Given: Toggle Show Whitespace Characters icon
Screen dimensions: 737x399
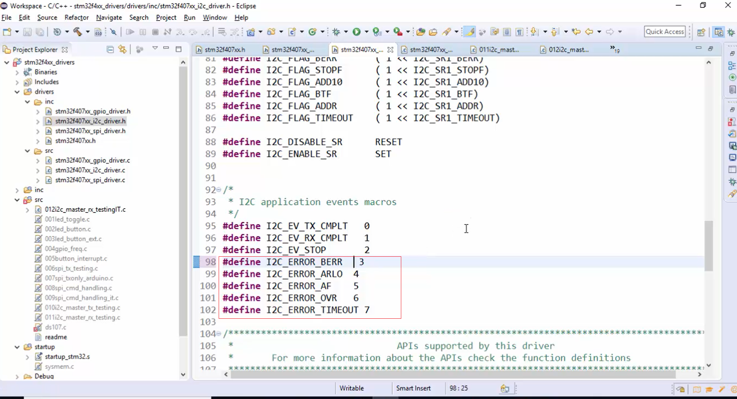Looking at the screenshot, I should pos(520,32).
